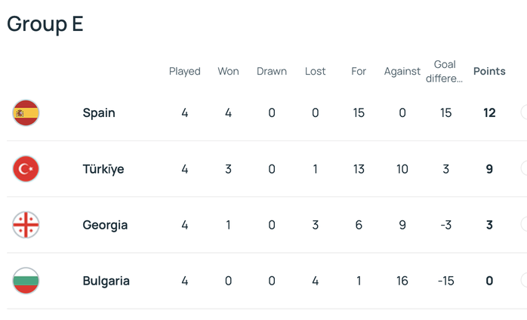
Task: Expand the Bulgaria row details circle
Action: click(524, 281)
